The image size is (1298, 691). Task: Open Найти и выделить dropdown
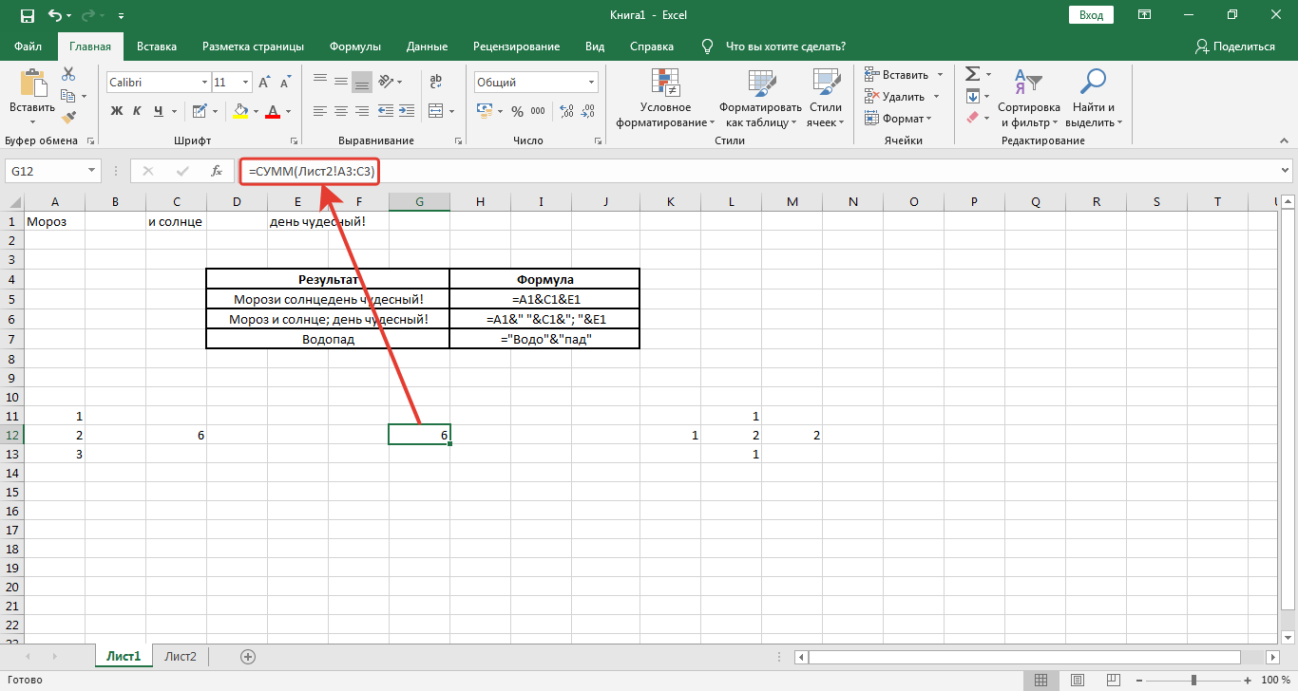pos(1094,98)
